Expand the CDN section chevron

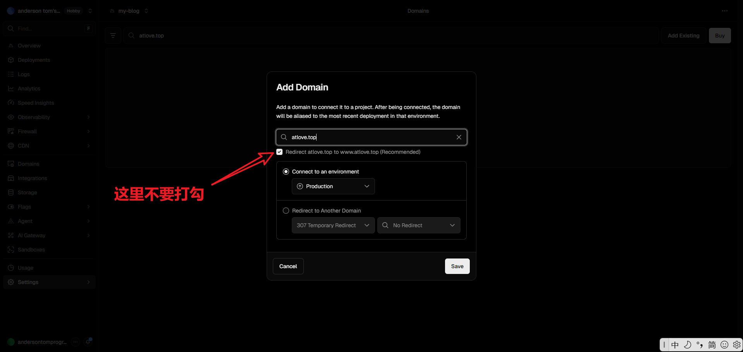coord(89,146)
